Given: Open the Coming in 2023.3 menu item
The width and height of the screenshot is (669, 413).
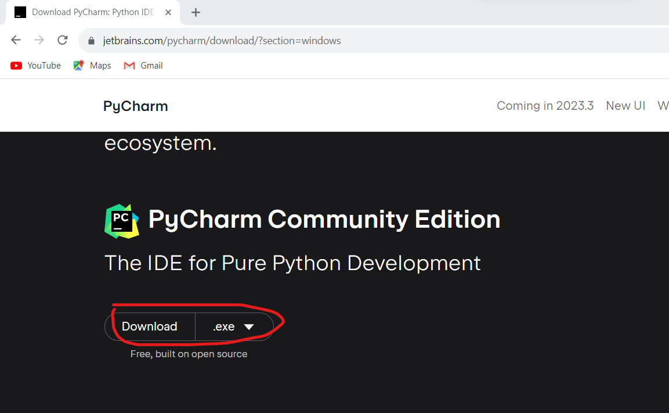Looking at the screenshot, I should click(x=545, y=106).
